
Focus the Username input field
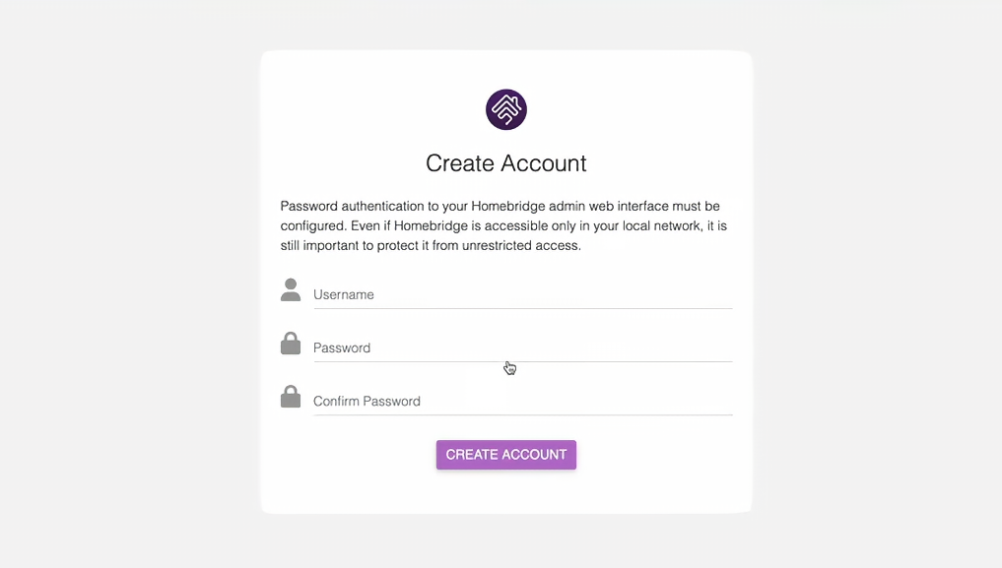point(522,294)
